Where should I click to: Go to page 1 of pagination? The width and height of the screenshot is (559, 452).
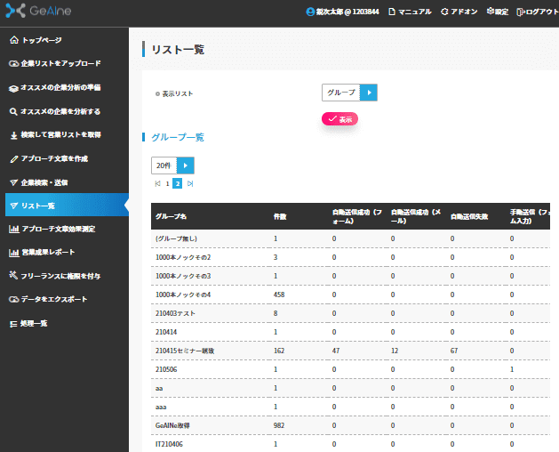167,183
